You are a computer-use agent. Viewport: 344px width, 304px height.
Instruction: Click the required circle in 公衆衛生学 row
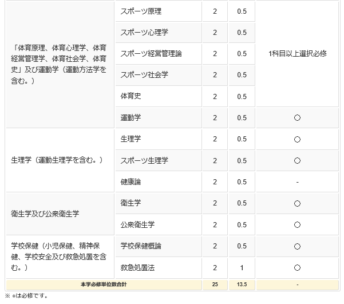click(297, 225)
